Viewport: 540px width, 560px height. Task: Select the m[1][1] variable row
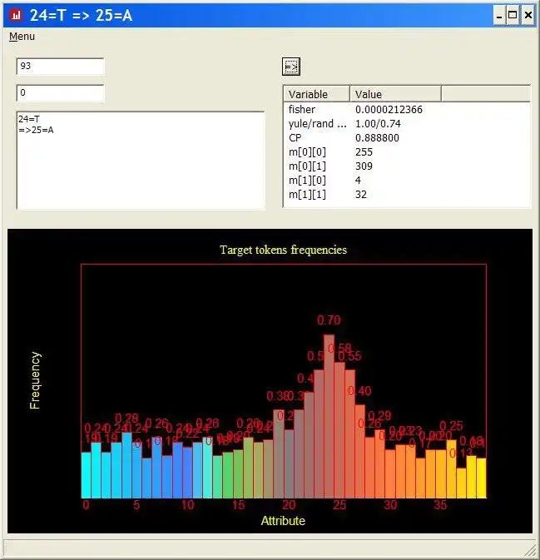(407, 195)
